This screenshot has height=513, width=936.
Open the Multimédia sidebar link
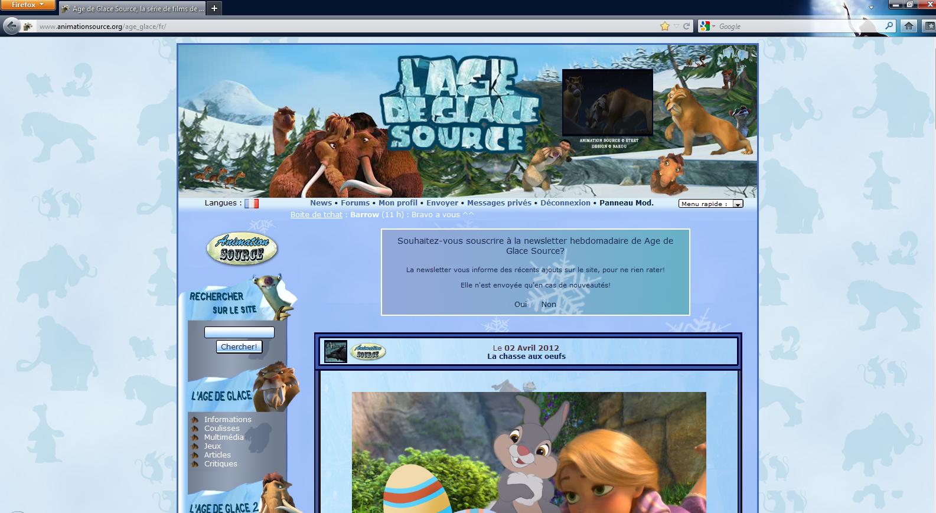[224, 437]
